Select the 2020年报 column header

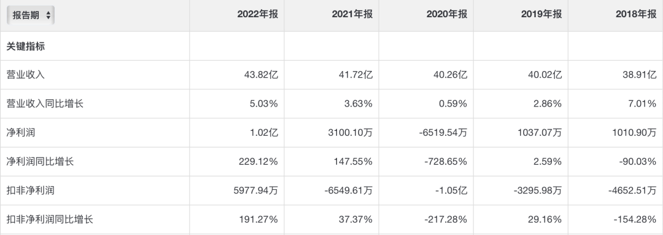click(447, 14)
